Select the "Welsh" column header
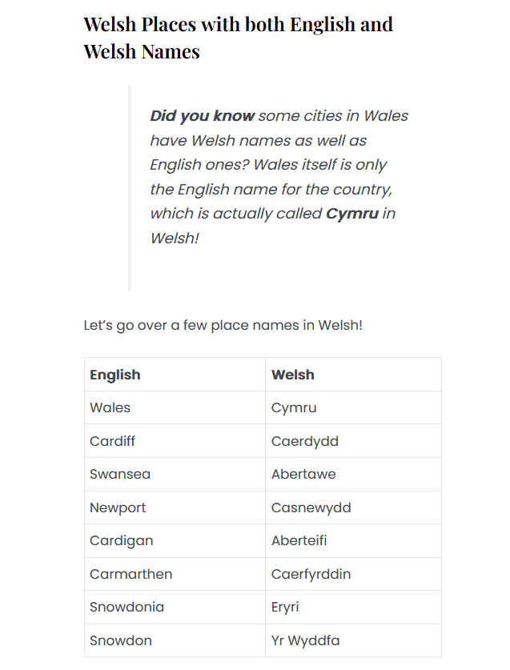The image size is (510, 670). click(293, 375)
